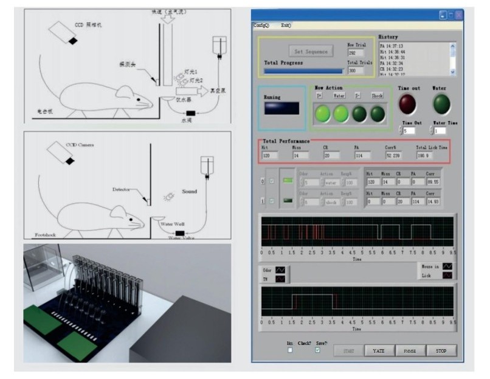Adjust the Water Time stepper arrows

click(432, 131)
